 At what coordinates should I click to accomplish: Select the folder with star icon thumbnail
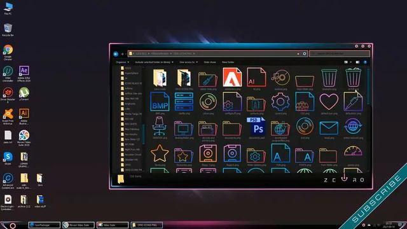pyautogui.click(x=184, y=155)
